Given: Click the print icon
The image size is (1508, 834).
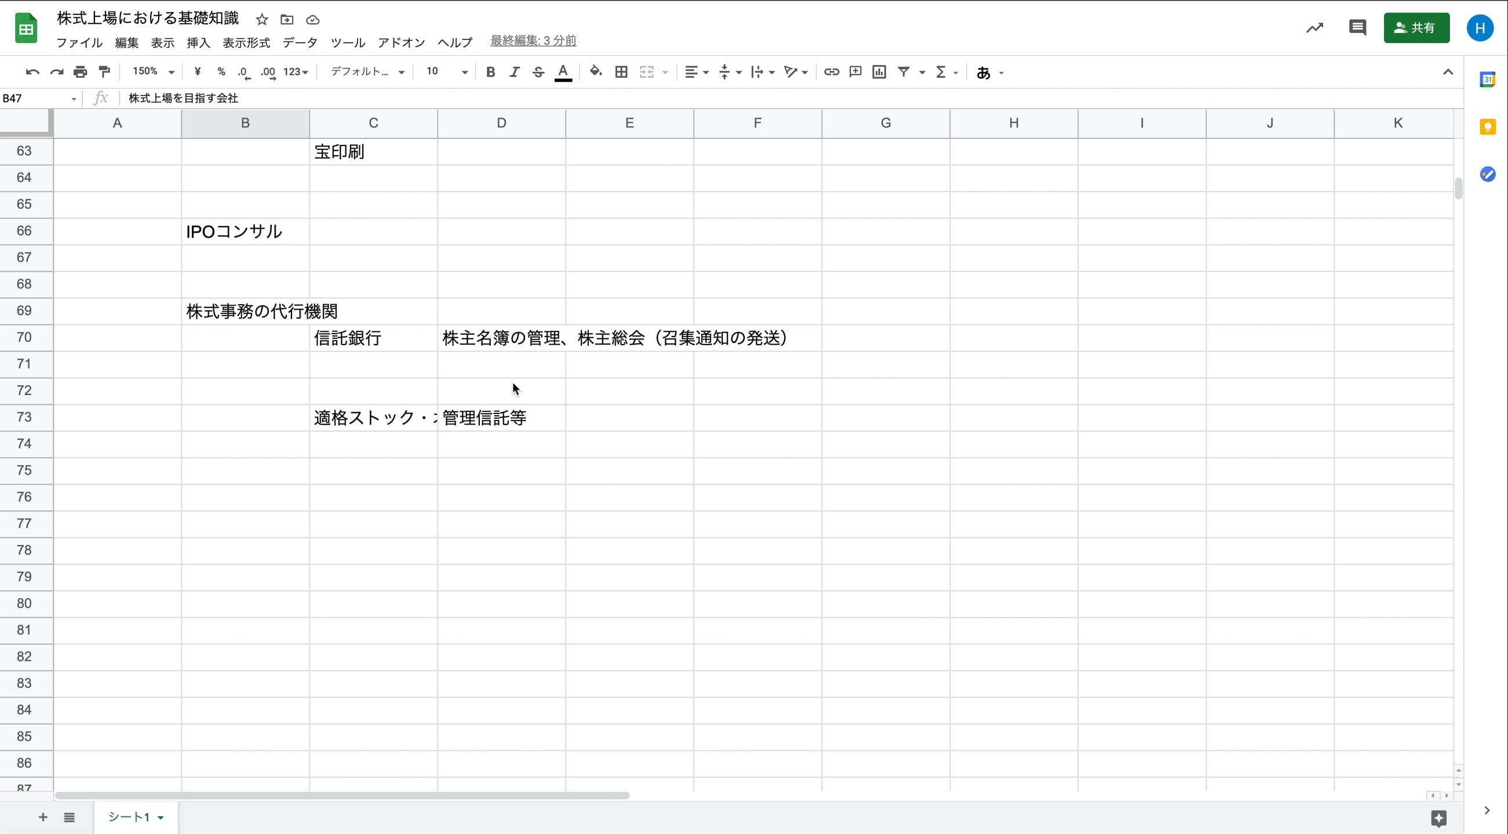Looking at the screenshot, I should (80, 72).
